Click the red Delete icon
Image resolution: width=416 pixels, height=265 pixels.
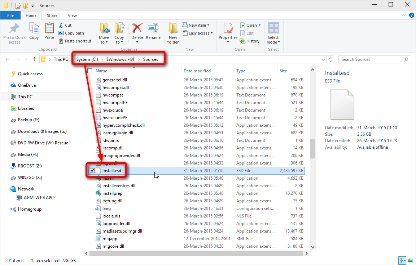pyautogui.click(x=137, y=28)
